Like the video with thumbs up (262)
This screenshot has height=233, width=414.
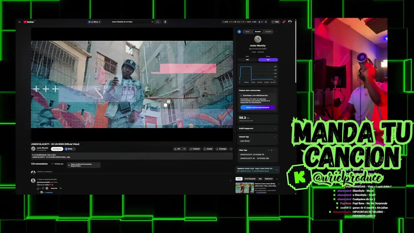(x=177, y=149)
